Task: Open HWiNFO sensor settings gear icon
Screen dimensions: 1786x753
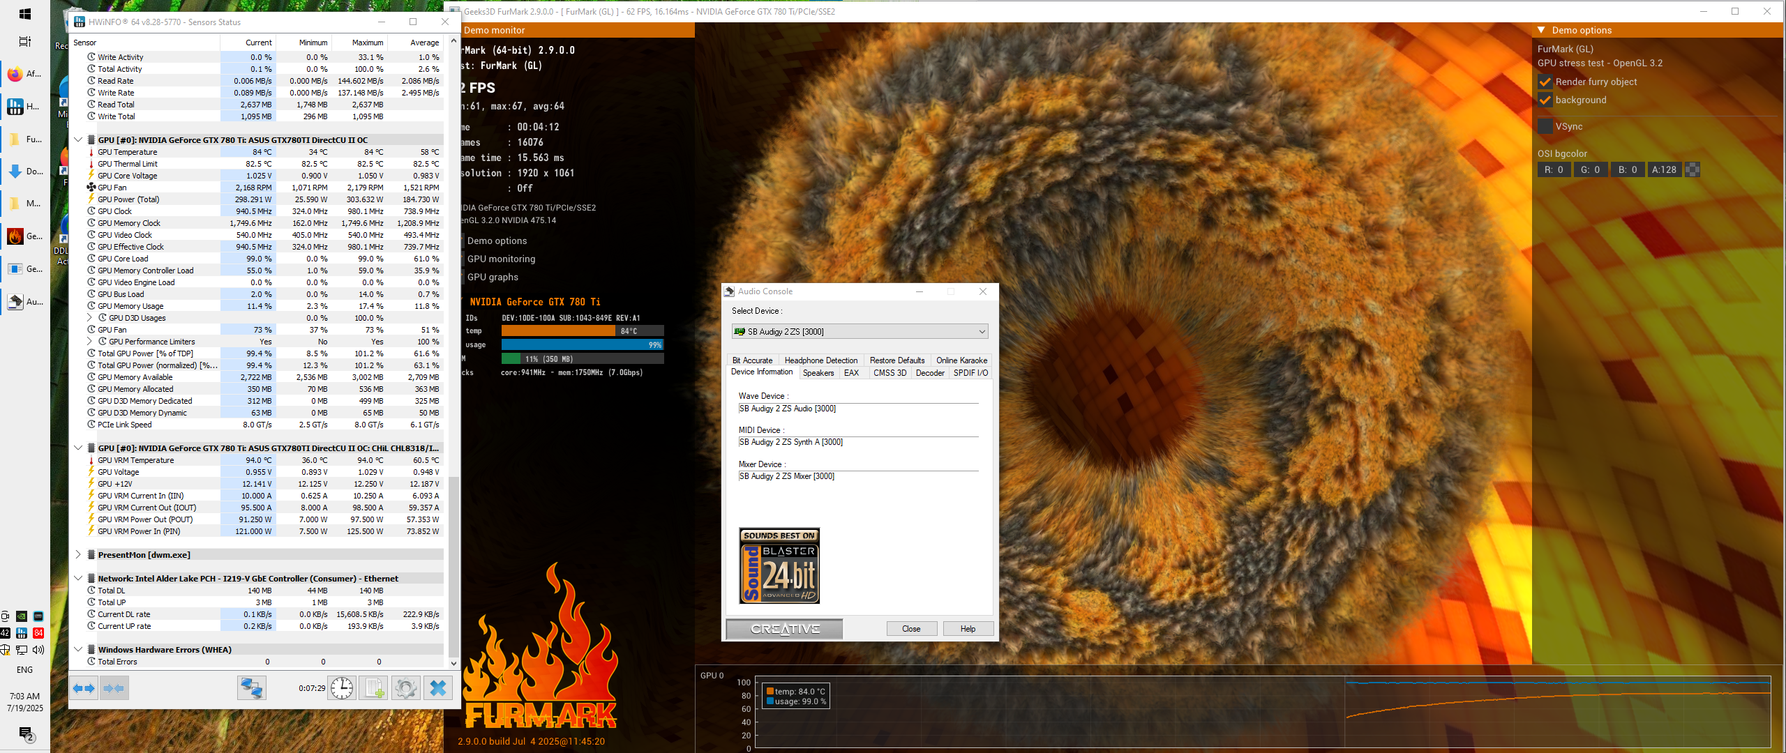Action: click(405, 688)
